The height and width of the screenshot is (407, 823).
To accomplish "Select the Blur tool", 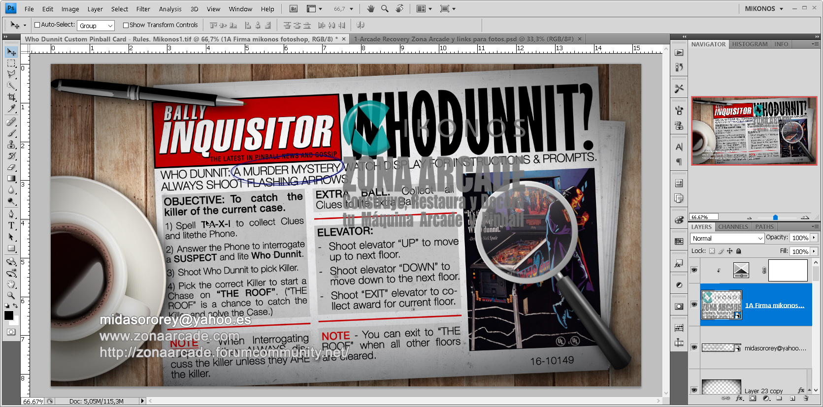I will (x=11, y=190).
